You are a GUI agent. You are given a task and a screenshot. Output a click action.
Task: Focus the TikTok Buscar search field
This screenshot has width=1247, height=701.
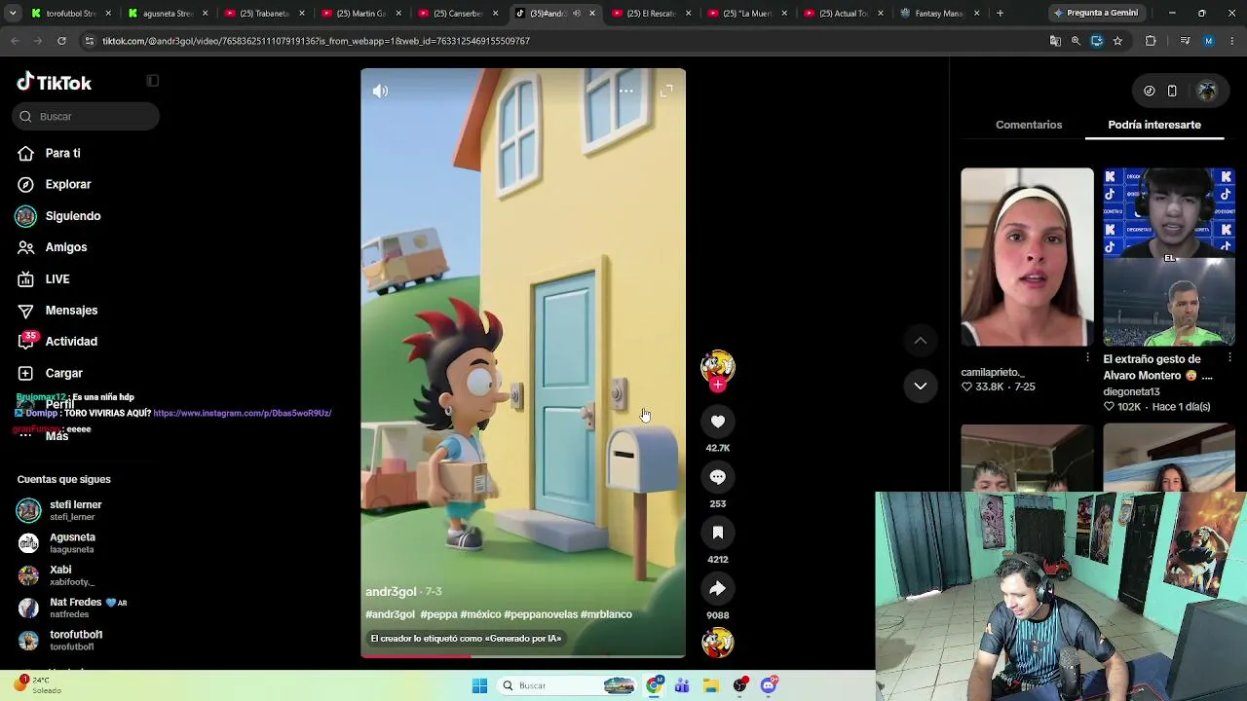[x=86, y=116]
